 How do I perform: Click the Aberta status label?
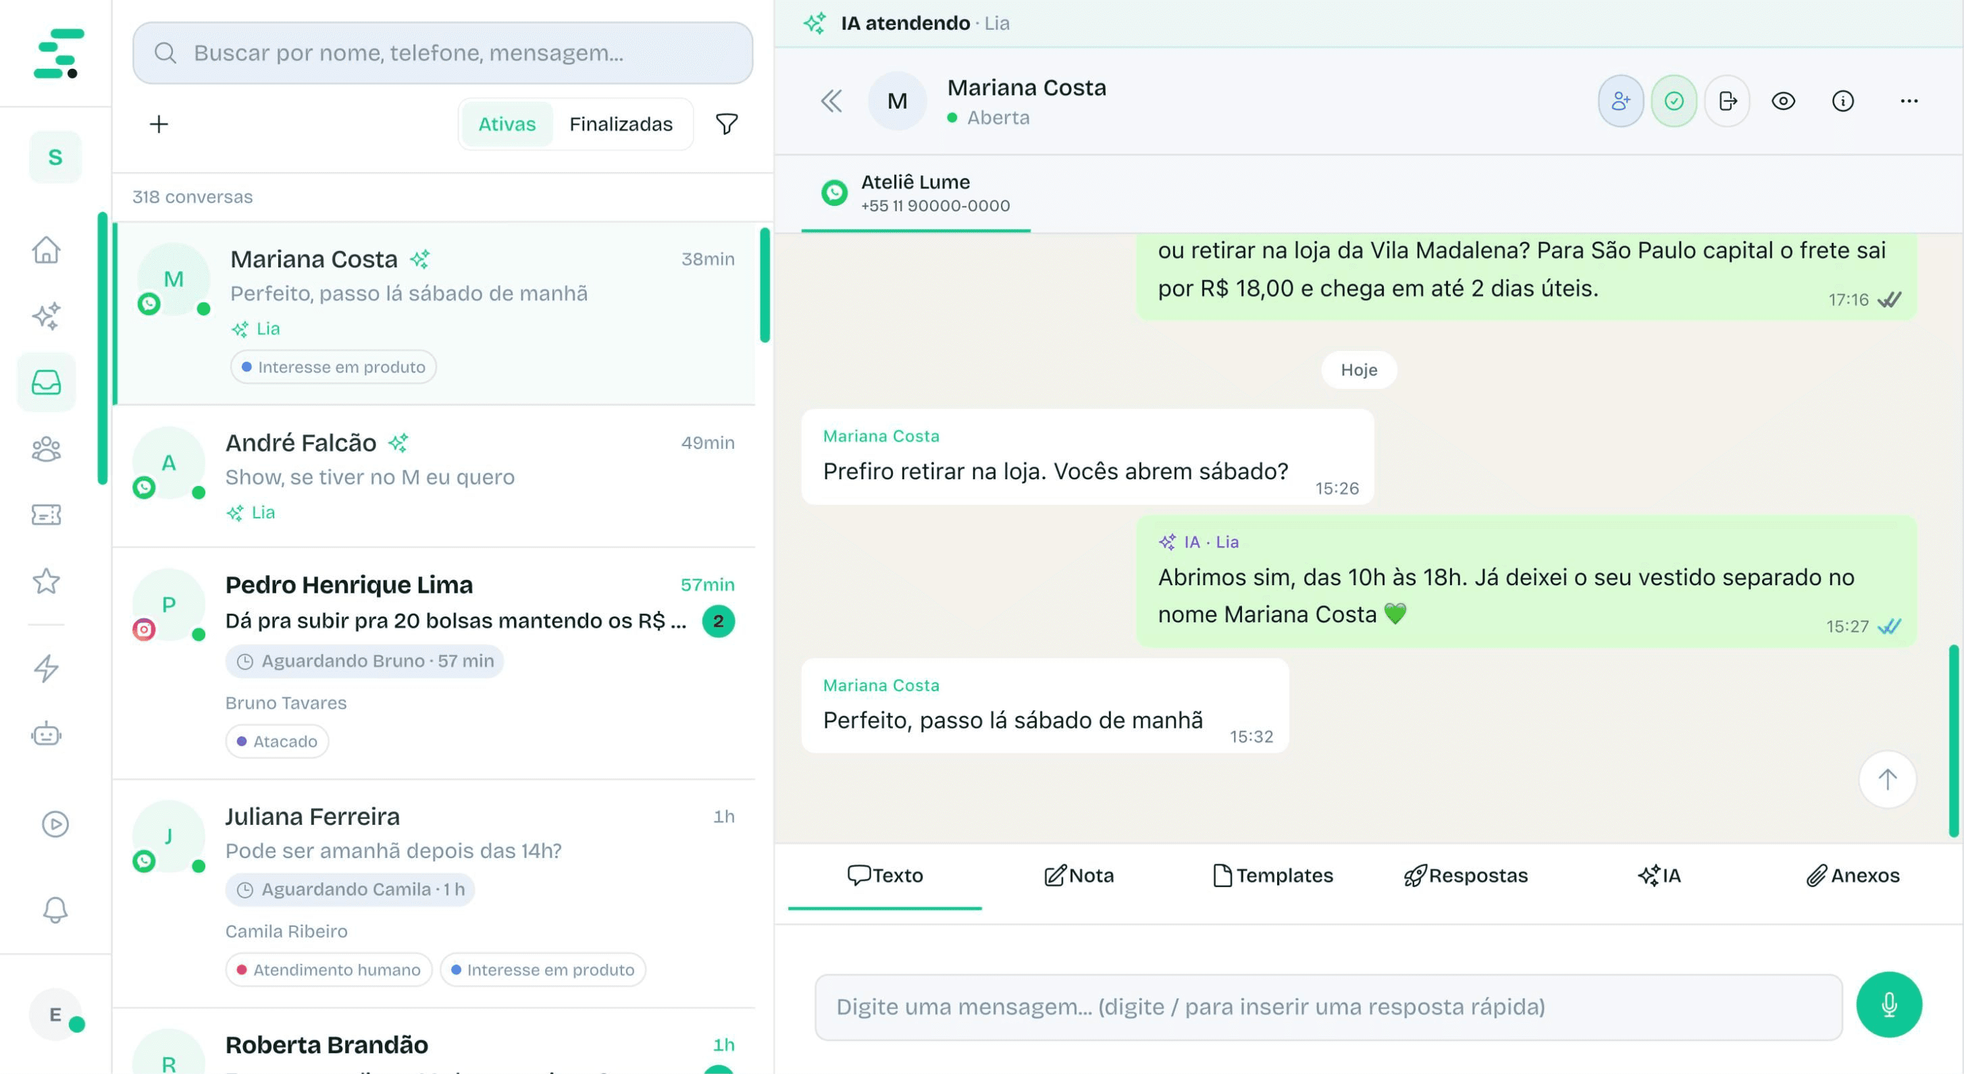[998, 117]
